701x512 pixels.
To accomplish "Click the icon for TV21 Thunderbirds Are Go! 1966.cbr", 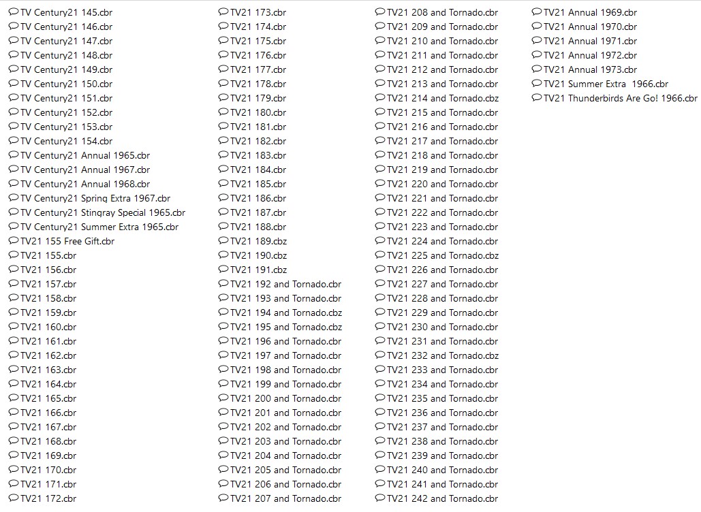I will tap(537, 98).
